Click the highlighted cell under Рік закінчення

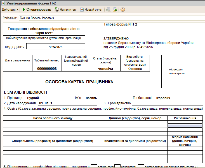pyautogui.click(x=185, y=126)
